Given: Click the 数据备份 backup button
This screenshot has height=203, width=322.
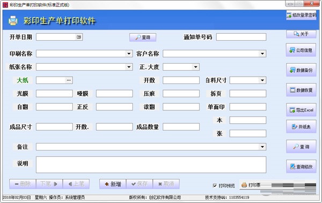Looking at the screenshot, I should (301, 70).
